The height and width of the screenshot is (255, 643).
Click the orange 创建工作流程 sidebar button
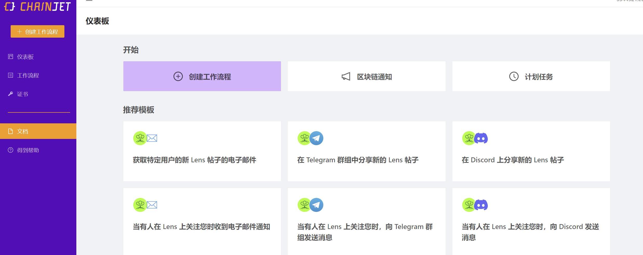pos(37,31)
